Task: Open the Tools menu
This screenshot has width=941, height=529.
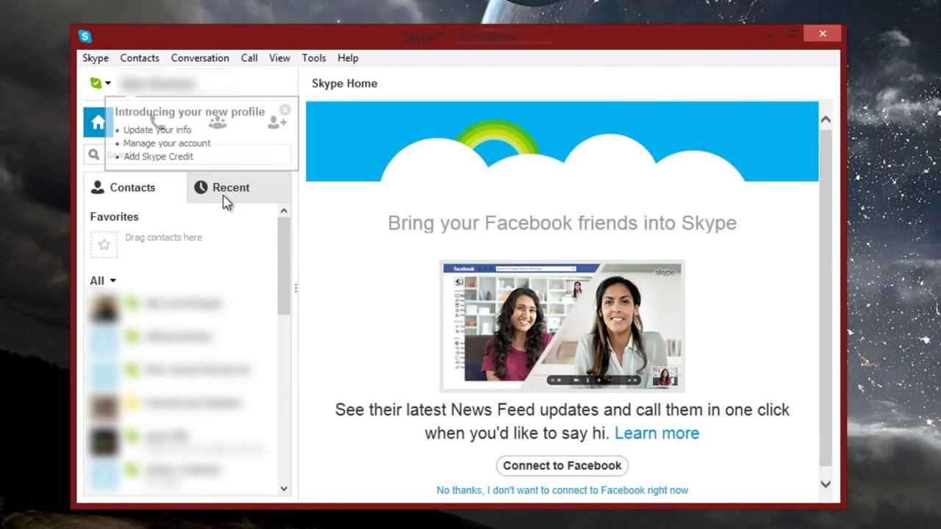Action: pos(314,58)
